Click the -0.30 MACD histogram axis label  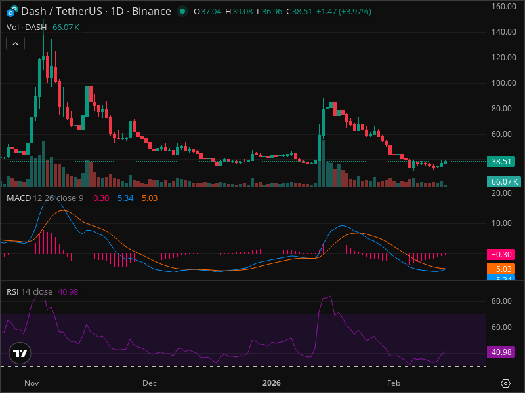click(x=501, y=255)
